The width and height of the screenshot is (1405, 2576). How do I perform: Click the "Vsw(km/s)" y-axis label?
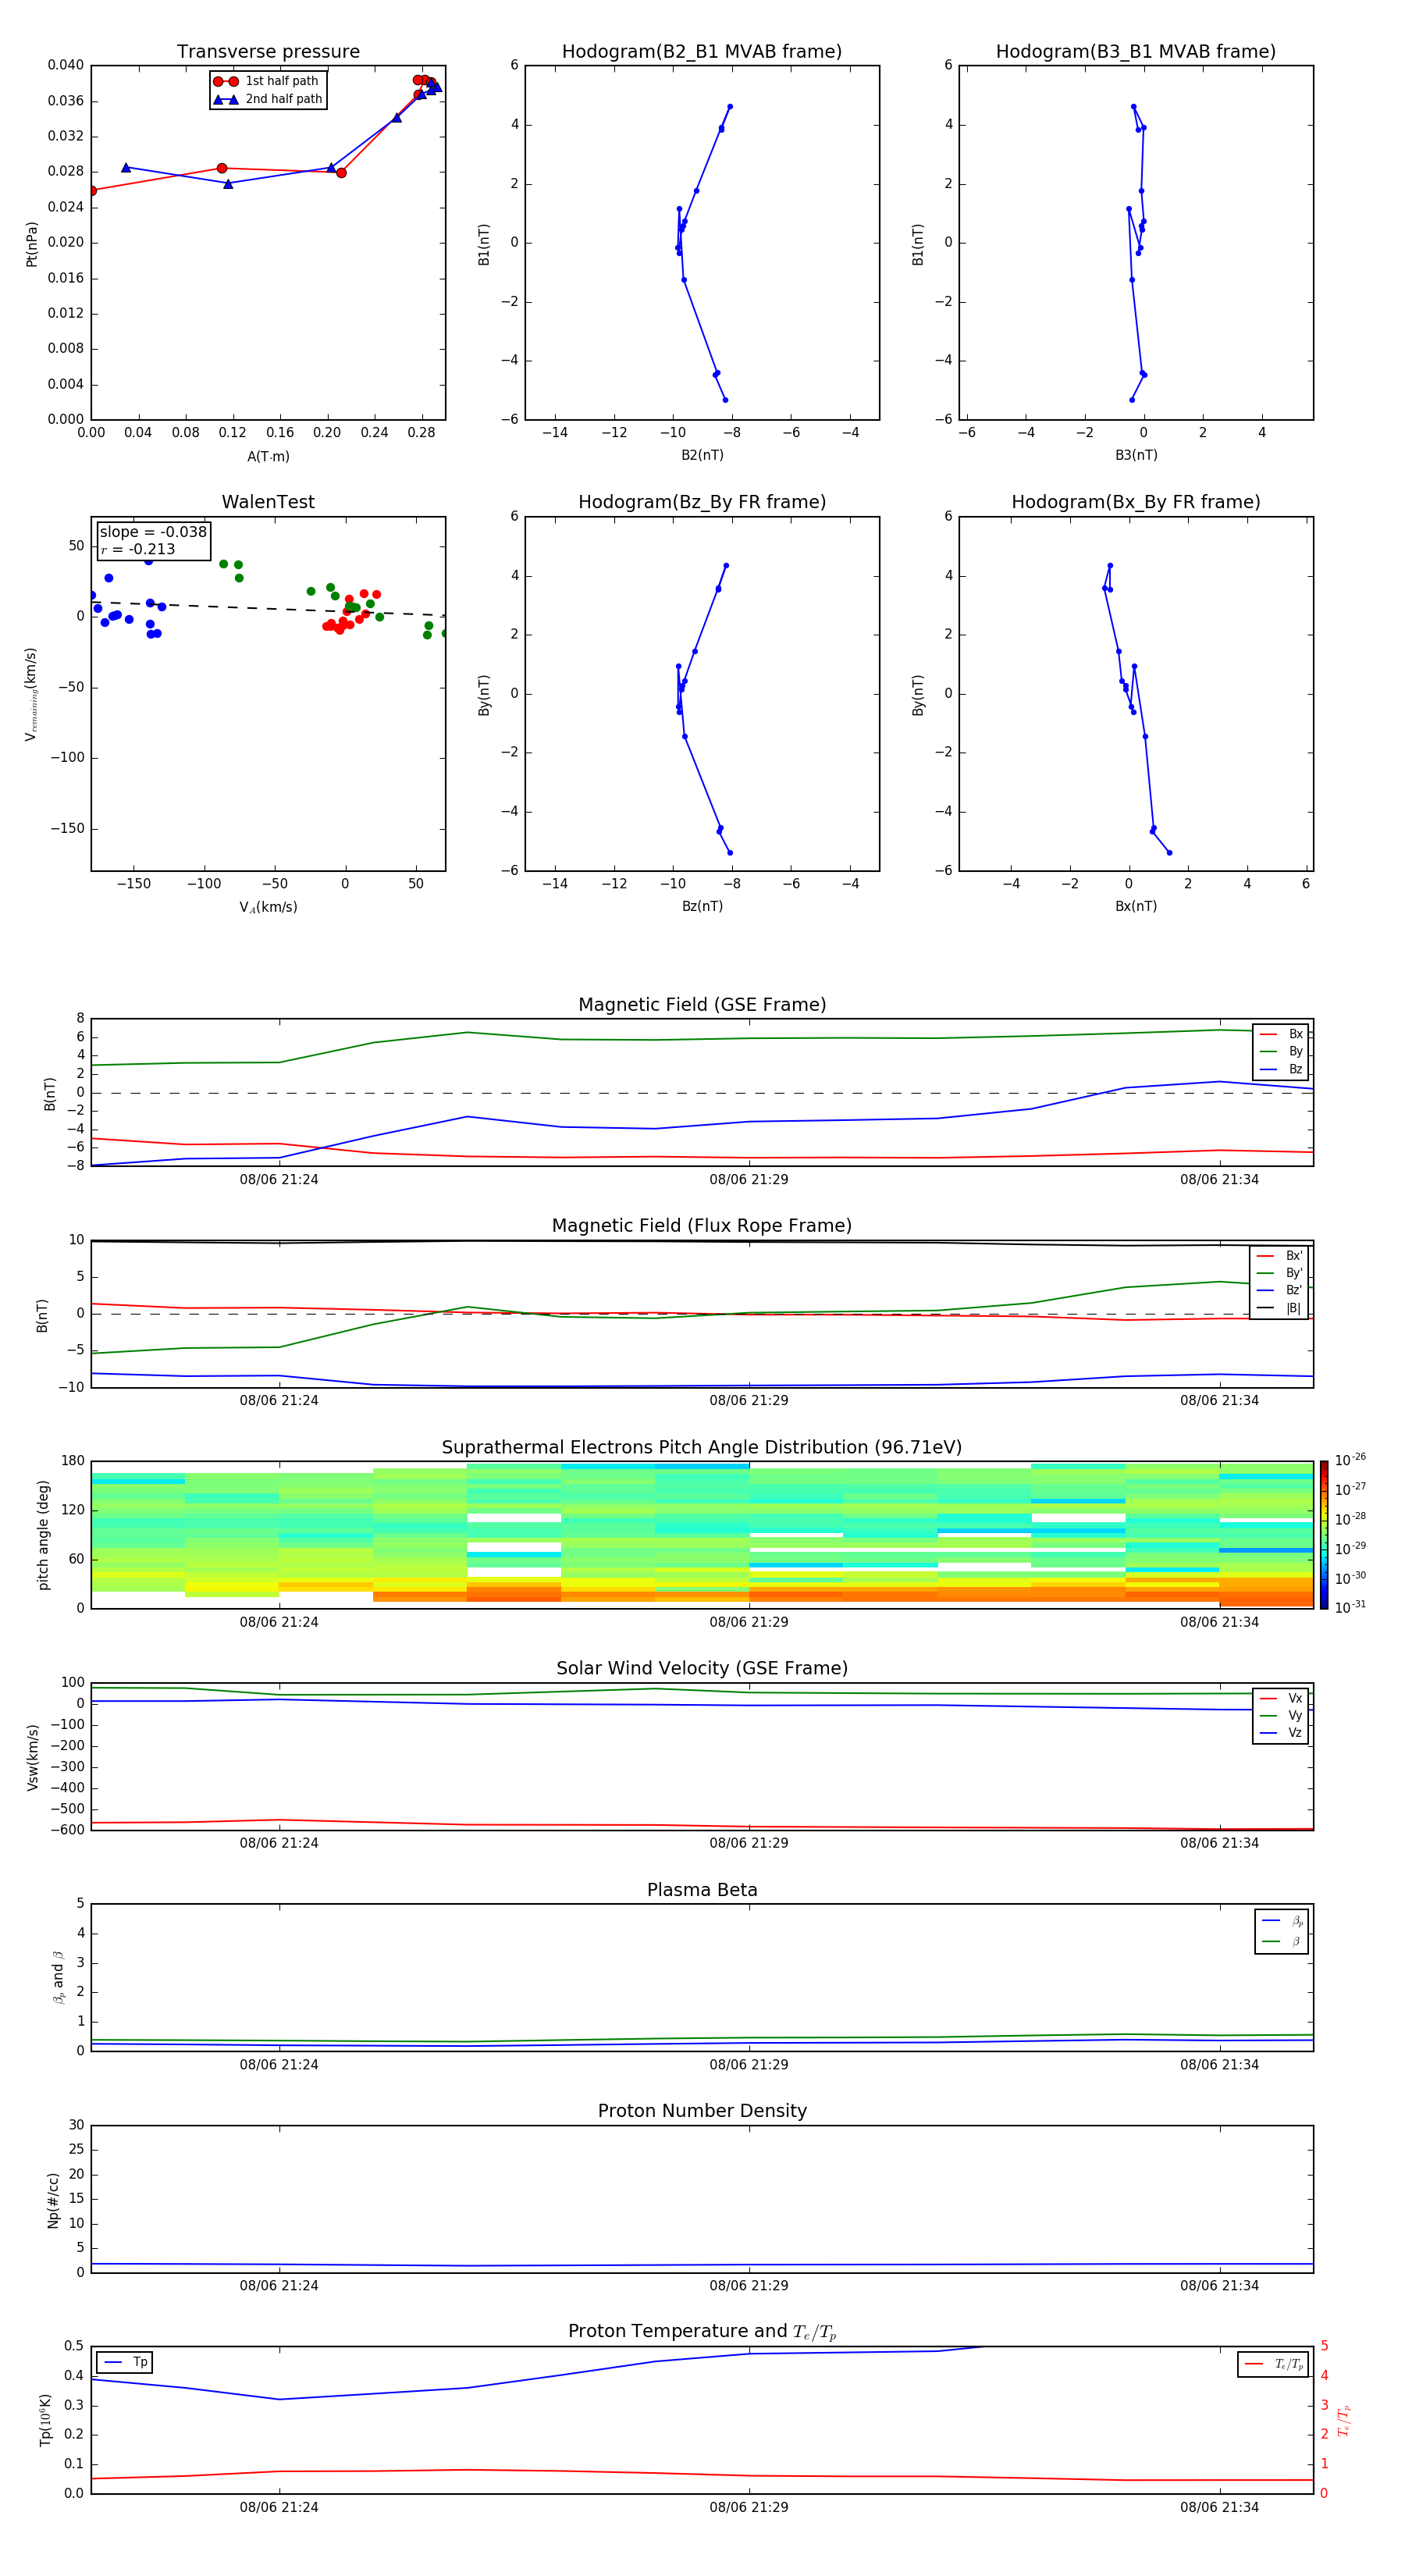(32, 1757)
